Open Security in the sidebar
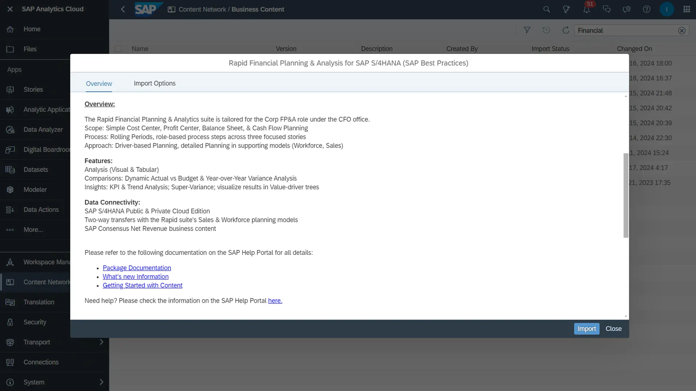The image size is (696, 391). (35, 322)
